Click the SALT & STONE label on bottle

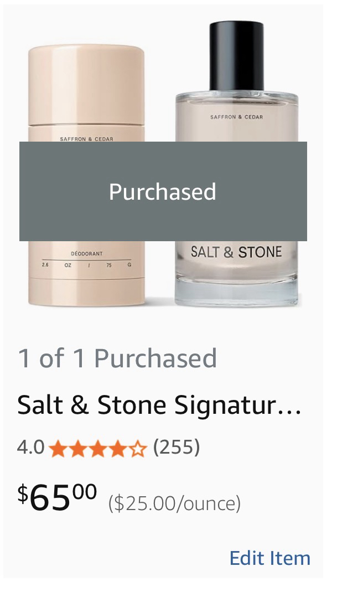pyautogui.click(x=236, y=252)
